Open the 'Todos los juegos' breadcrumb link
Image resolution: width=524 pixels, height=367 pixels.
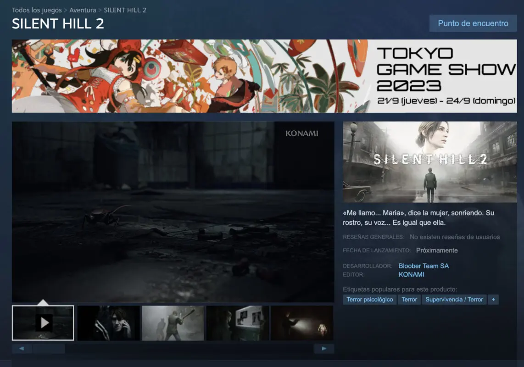[x=37, y=10]
